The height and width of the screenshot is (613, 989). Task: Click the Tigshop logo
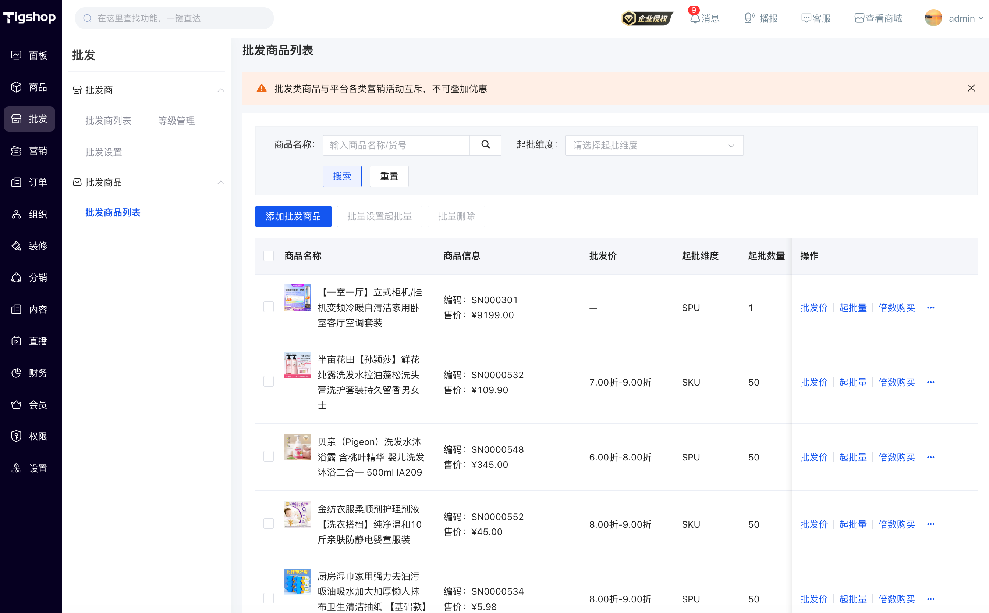coord(30,17)
